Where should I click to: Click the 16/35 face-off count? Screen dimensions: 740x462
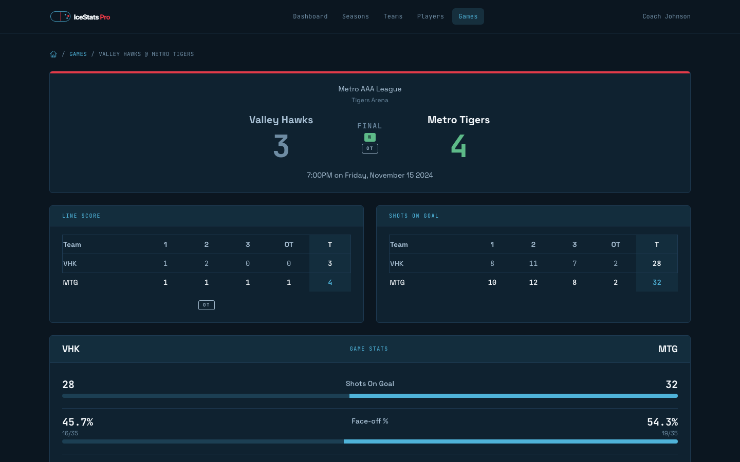click(x=70, y=433)
